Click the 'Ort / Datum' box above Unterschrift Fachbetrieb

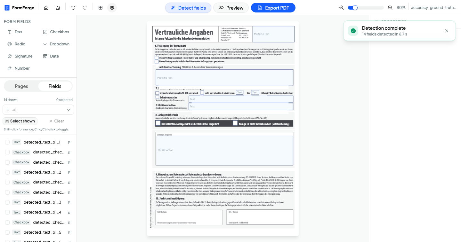click(260, 217)
